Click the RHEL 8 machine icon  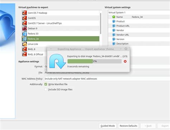(24, 49)
